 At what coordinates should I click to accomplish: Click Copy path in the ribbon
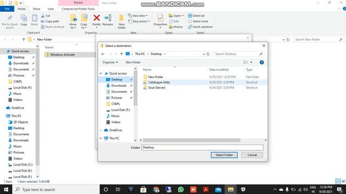coord(50,22)
